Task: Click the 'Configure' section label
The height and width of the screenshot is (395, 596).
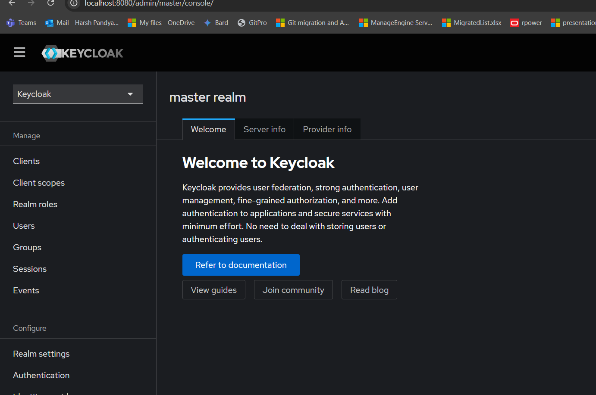Action: pos(30,328)
